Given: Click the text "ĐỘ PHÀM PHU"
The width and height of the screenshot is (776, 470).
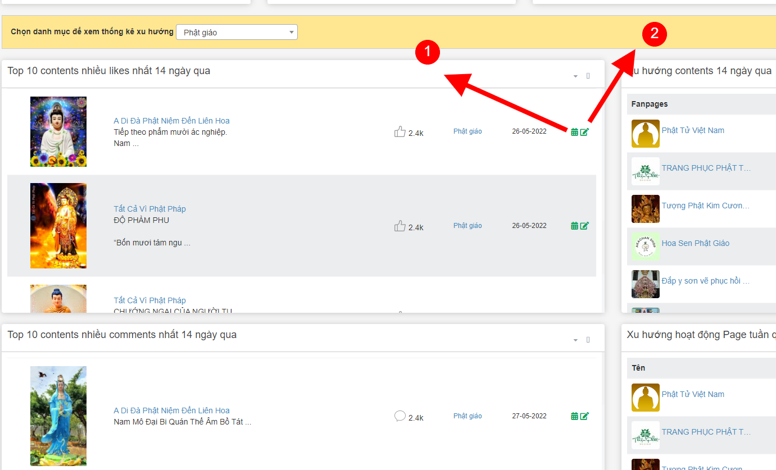Looking at the screenshot, I should (x=141, y=220).
